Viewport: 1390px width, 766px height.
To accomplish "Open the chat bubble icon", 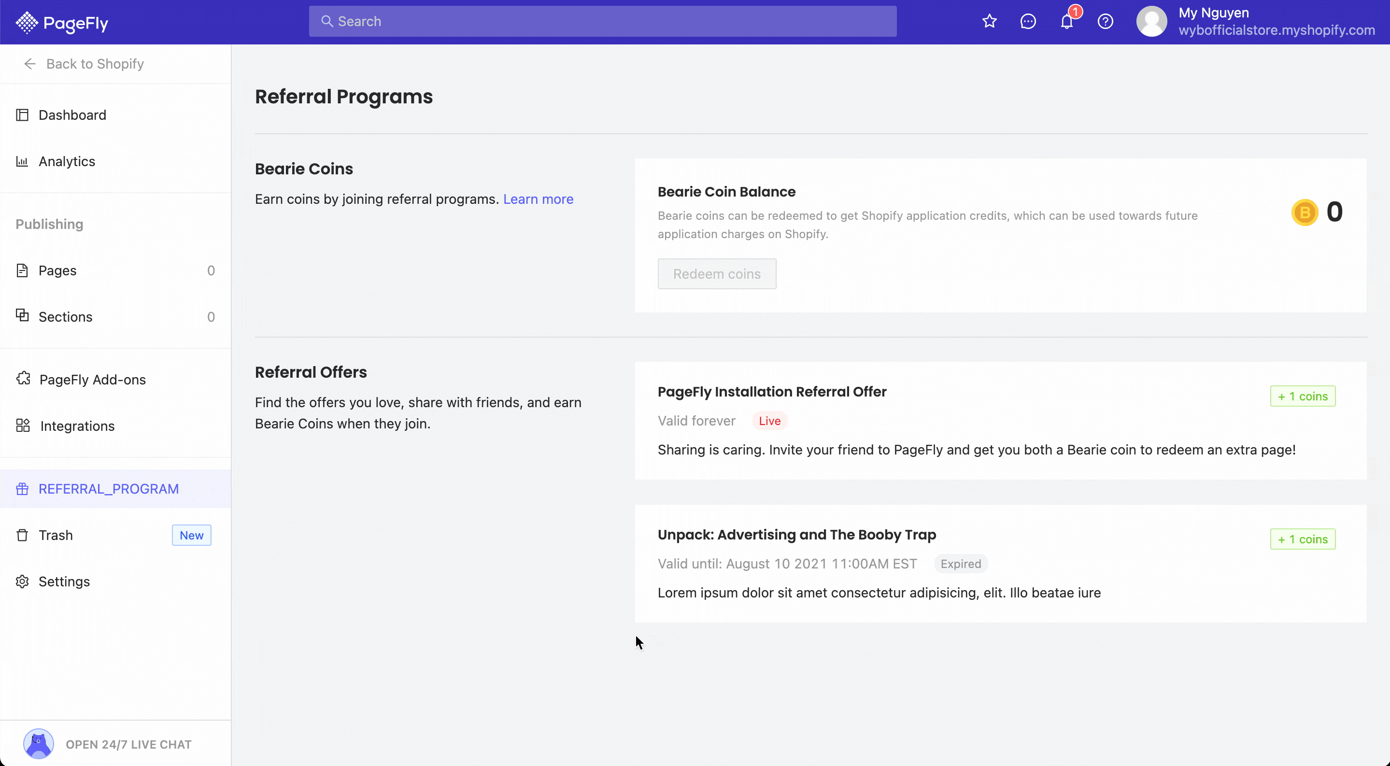I will (x=1028, y=22).
